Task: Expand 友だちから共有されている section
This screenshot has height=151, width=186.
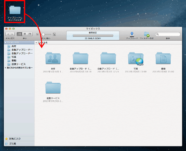Action: click(x=5, y=68)
